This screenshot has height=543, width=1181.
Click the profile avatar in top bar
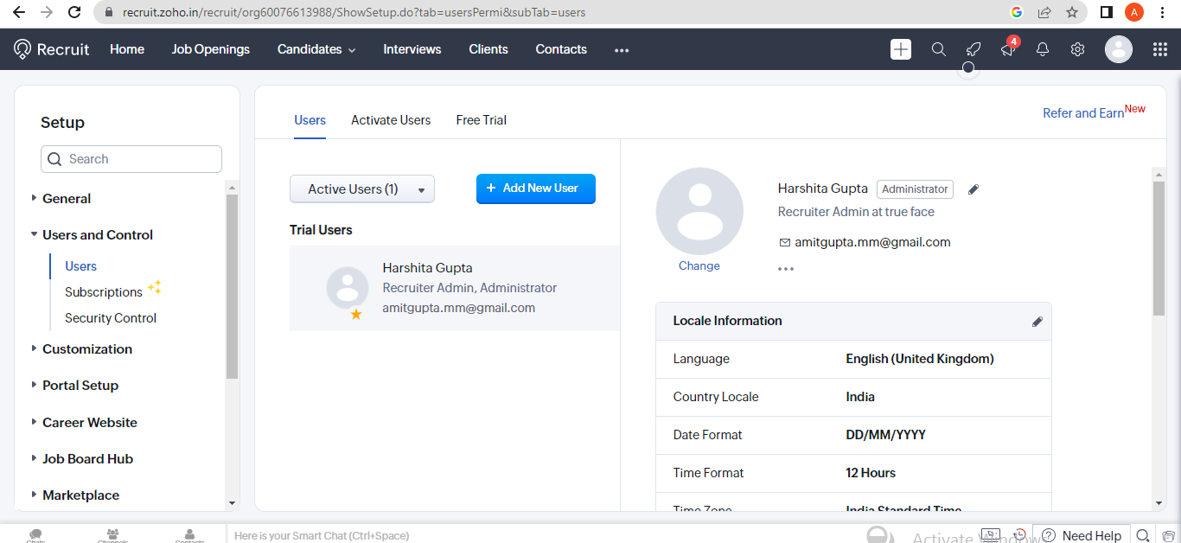click(x=1119, y=49)
